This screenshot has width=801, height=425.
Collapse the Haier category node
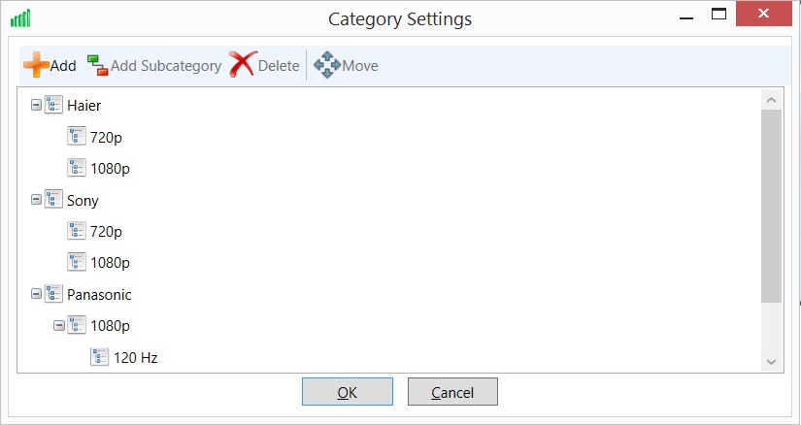pyautogui.click(x=37, y=105)
